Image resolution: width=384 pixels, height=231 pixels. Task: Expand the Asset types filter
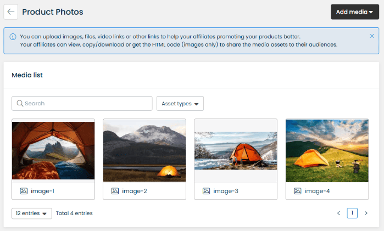pyautogui.click(x=180, y=103)
